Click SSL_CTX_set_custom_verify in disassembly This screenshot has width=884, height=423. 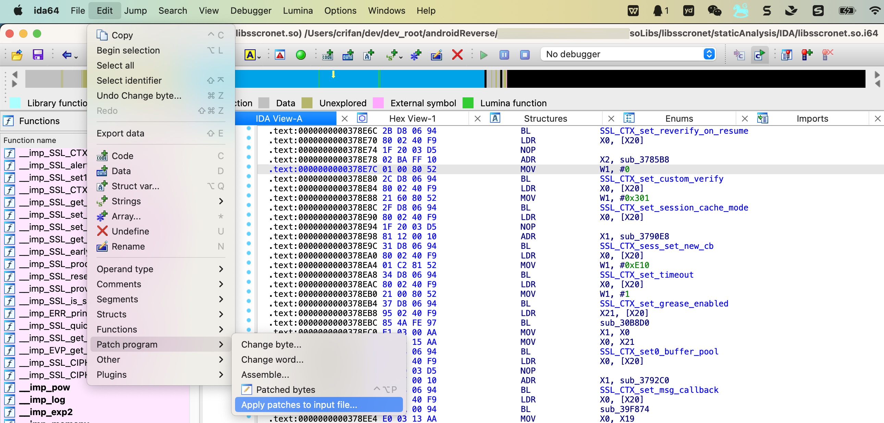click(661, 179)
